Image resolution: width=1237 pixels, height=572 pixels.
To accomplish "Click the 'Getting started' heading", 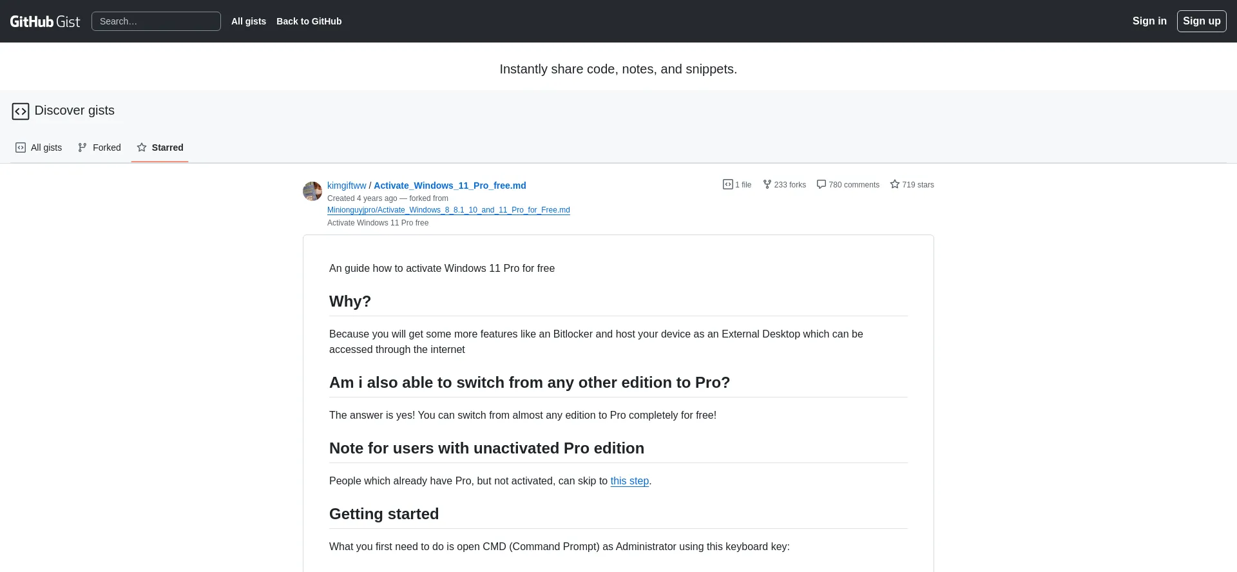I will [384, 514].
